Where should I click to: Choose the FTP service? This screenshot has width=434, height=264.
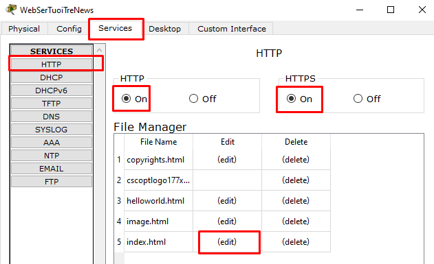click(52, 182)
